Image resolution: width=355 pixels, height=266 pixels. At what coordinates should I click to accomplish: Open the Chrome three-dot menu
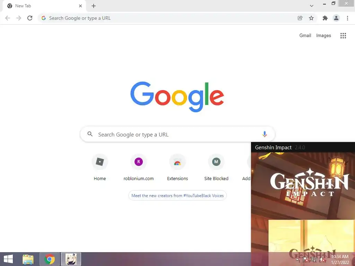347,18
